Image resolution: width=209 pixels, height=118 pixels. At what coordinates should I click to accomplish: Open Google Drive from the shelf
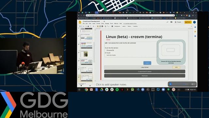[x=102, y=89]
